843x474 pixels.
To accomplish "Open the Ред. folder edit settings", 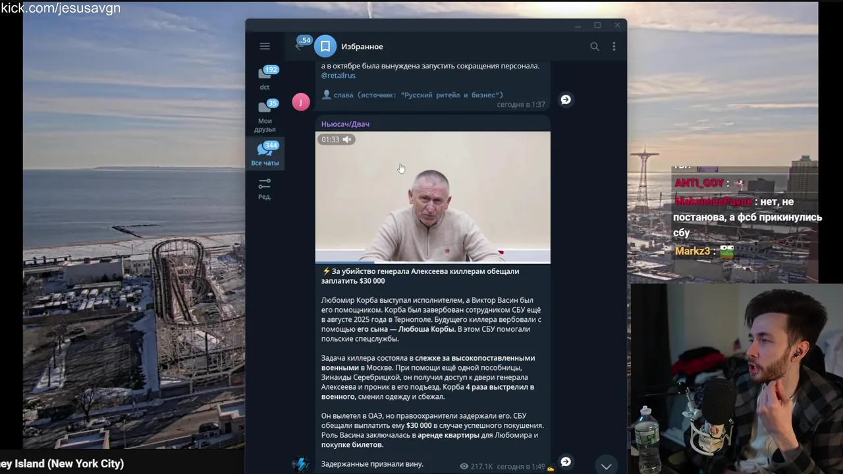I will 265,188.
